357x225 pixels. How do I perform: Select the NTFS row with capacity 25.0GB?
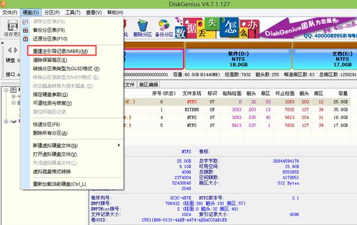point(237,102)
